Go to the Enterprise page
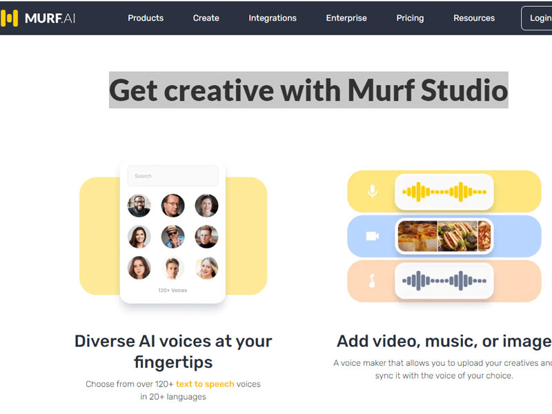 346,18
